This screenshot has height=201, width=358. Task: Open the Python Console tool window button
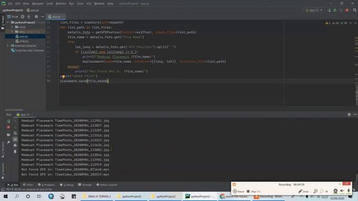point(107,185)
